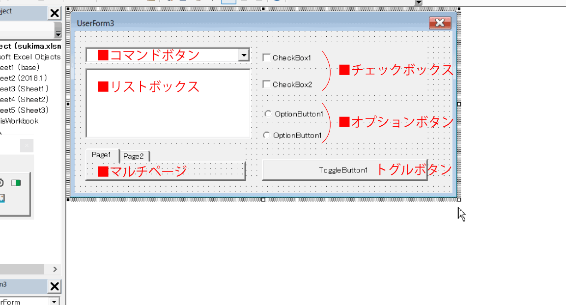The height and width of the screenshot is (305, 566).
Task: Switch to the Page2 tab
Action: 134,156
